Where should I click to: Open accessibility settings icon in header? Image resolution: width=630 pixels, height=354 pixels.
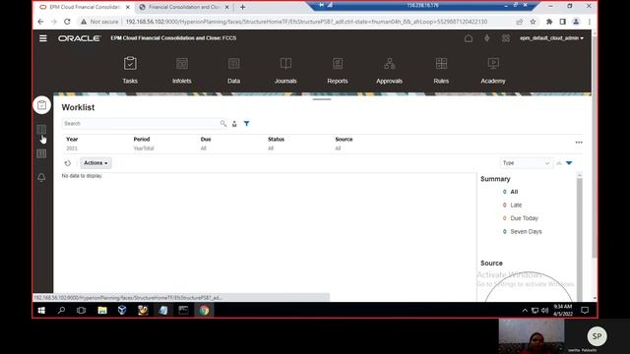point(487,38)
